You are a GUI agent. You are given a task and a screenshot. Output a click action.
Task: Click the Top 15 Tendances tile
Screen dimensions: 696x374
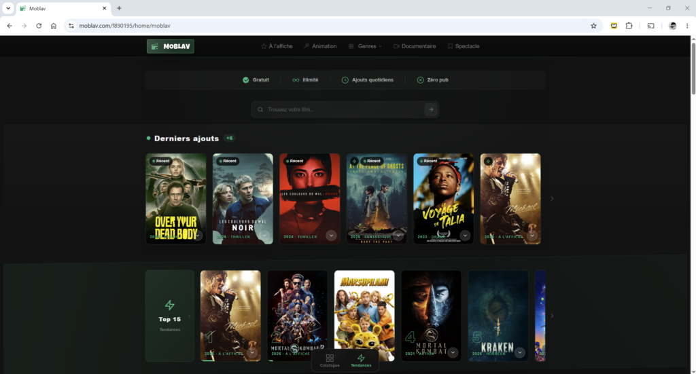click(x=170, y=316)
